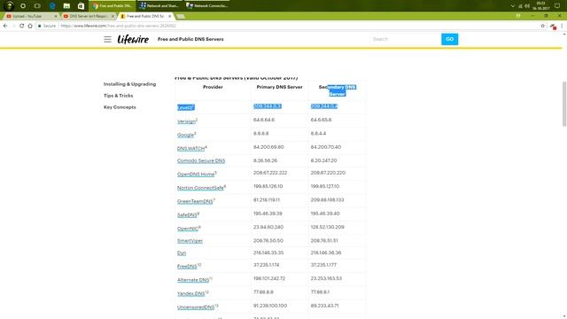This screenshot has width=567, height=319.
Task: Close the DNS Server isn't Responding tab
Action: tap(113, 16)
